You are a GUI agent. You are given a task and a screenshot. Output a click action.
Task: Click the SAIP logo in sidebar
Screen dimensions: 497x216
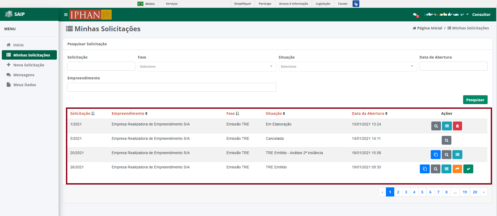point(15,14)
